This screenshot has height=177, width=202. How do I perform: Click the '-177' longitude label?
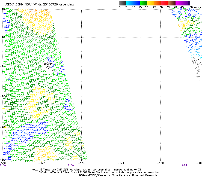tap(42, 163)
